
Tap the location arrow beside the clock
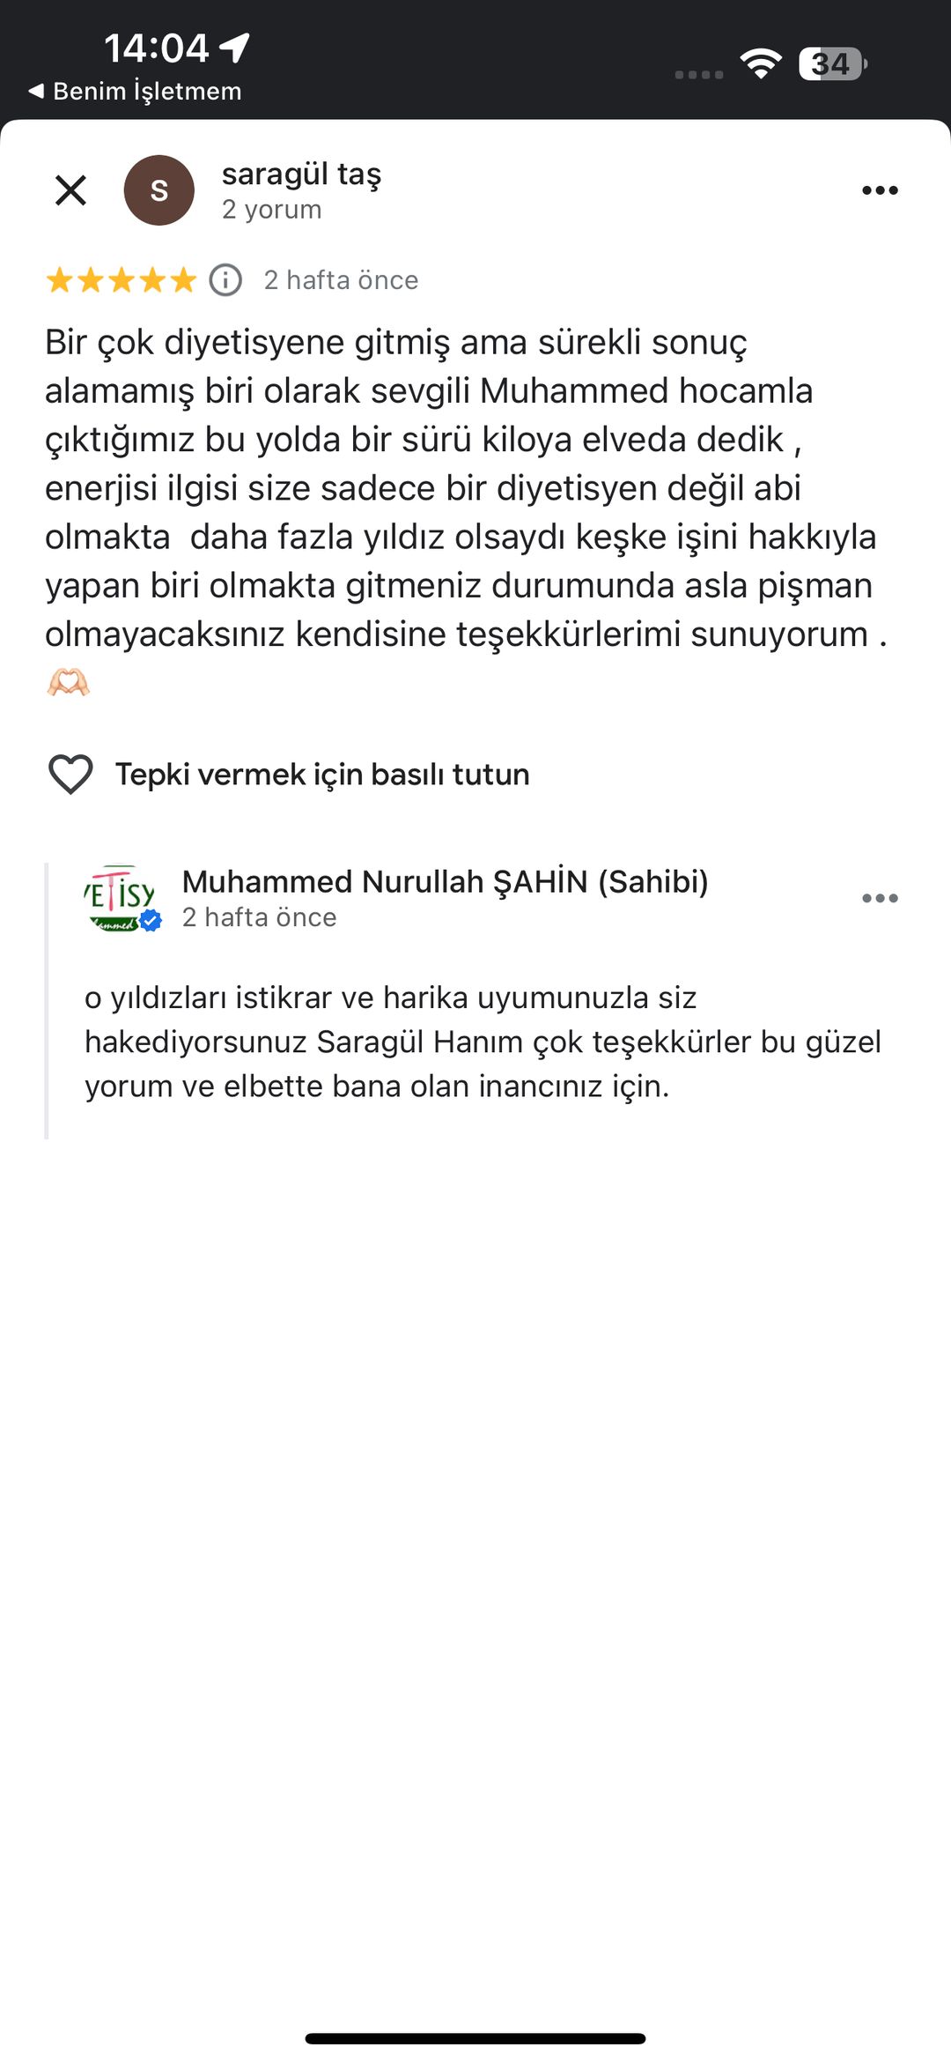click(x=235, y=48)
